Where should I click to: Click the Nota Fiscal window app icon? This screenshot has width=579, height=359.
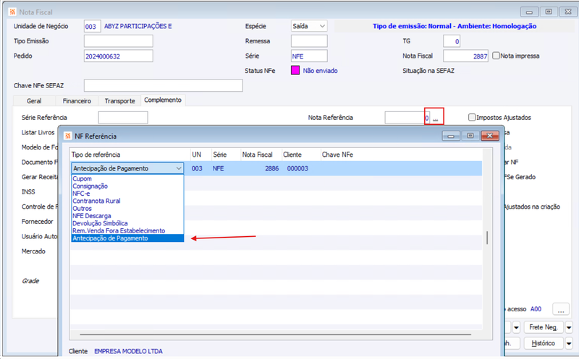[12, 12]
